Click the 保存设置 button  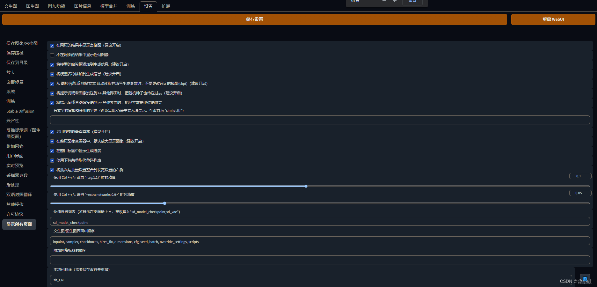tap(254, 19)
